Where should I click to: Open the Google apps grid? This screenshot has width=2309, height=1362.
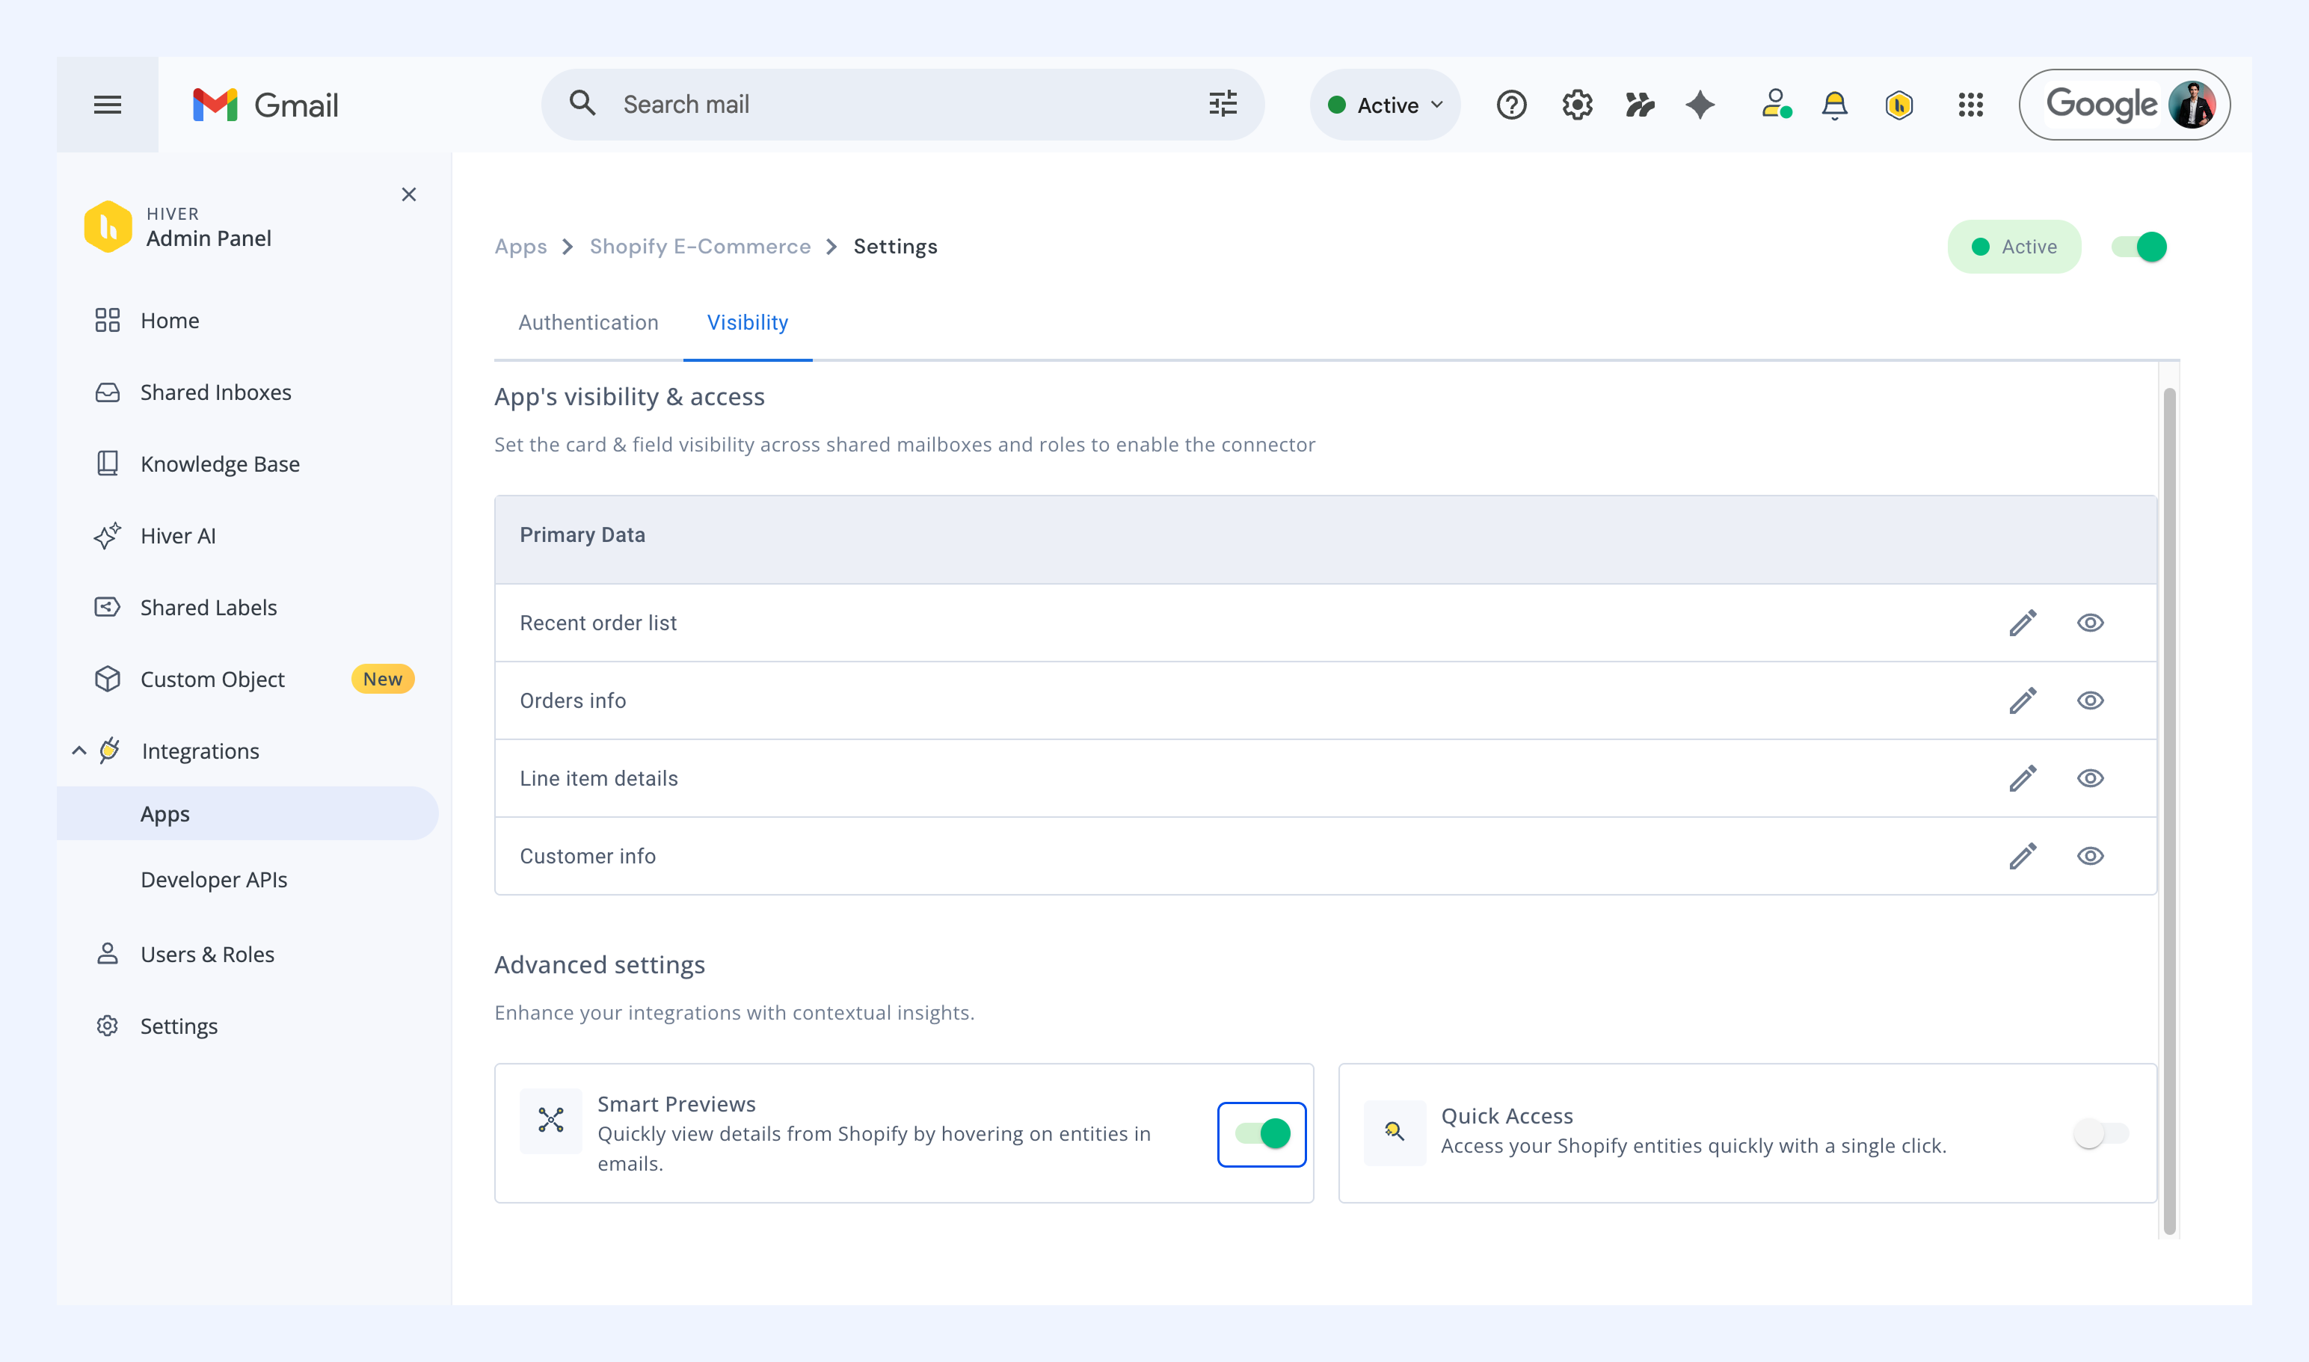tap(1970, 105)
